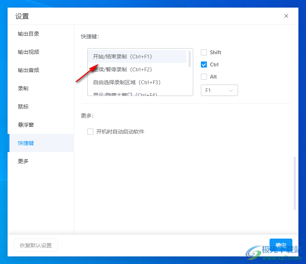Select the 快捷键 sidebar item
Image resolution: width=306 pixels, height=264 pixels.
(41, 143)
